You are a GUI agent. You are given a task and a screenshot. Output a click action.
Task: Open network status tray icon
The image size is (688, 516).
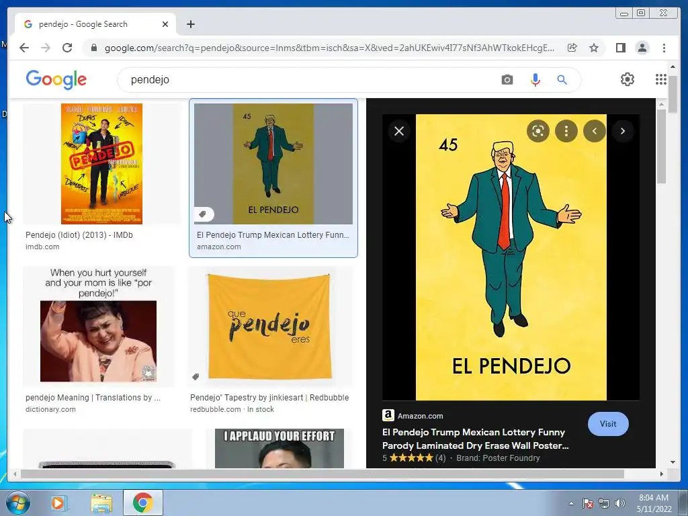click(604, 503)
